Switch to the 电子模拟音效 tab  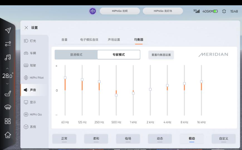click(x=89, y=40)
